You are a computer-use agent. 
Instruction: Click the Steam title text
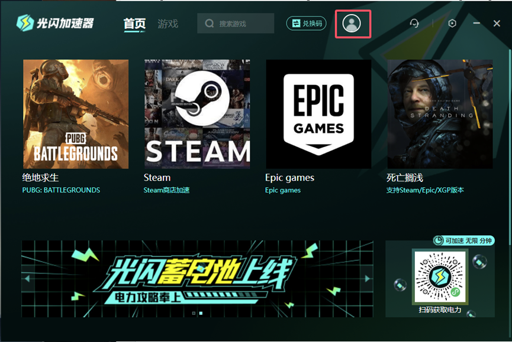point(157,178)
